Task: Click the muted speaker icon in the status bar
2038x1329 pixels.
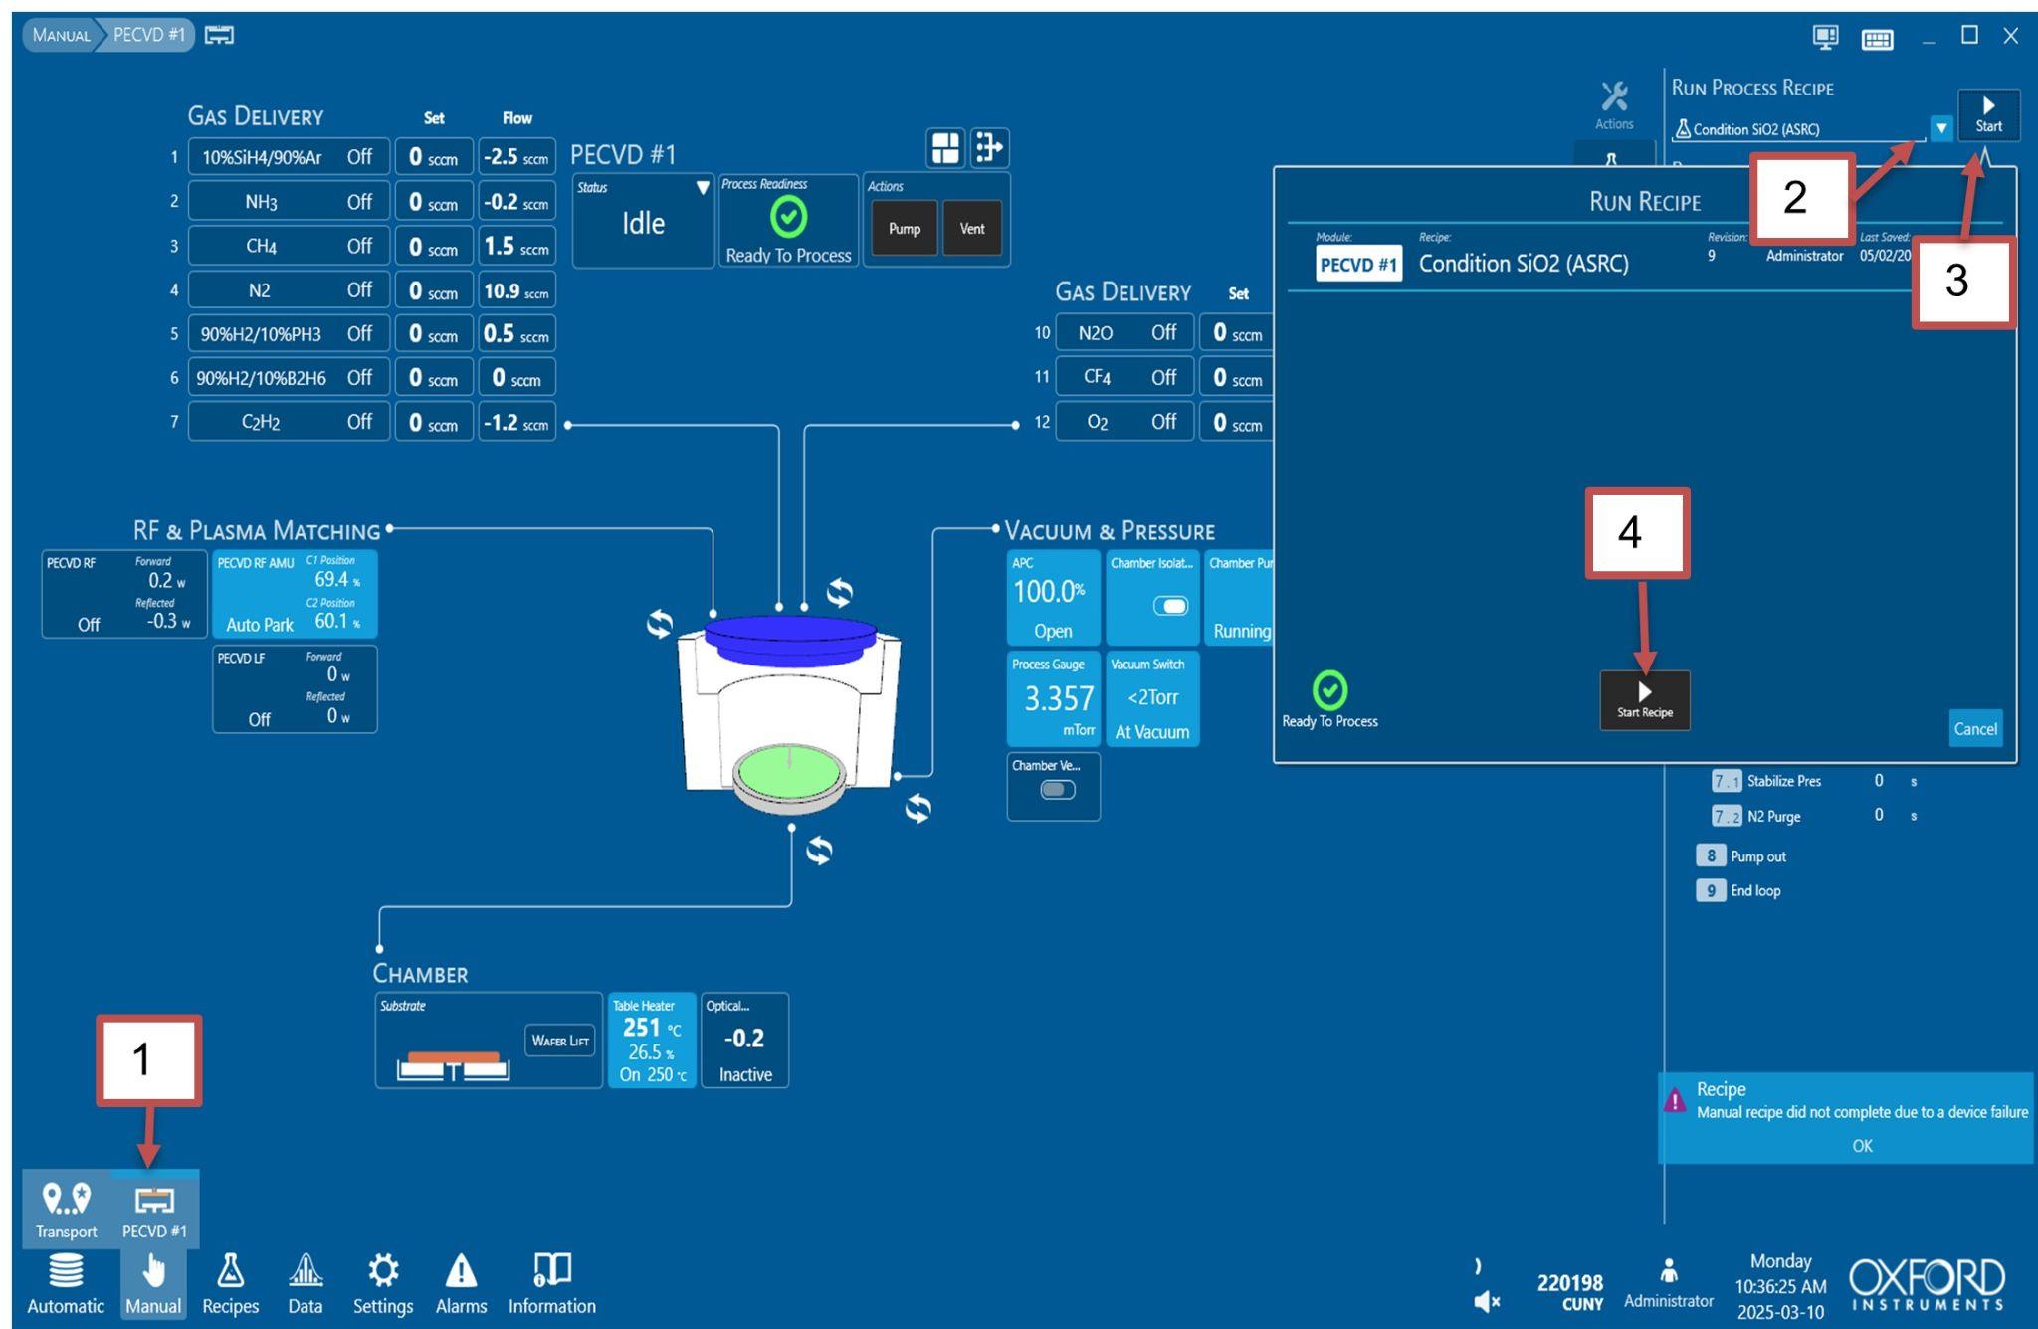Action: pos(1486,1300)
